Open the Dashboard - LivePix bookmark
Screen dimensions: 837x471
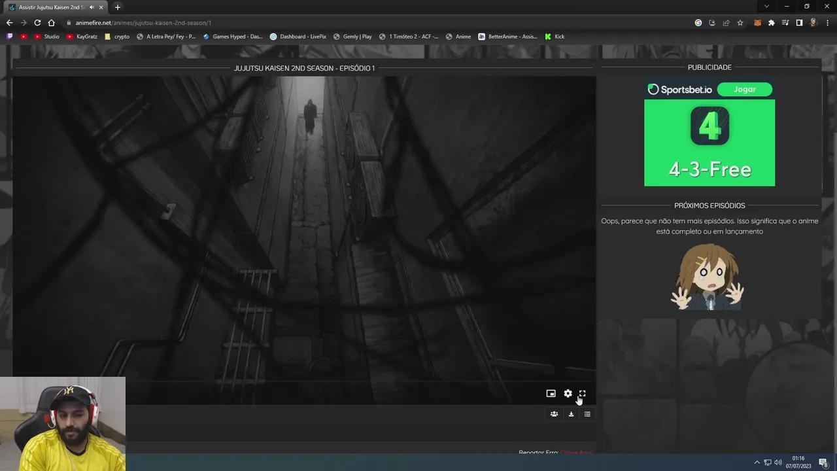click(298, 37)
